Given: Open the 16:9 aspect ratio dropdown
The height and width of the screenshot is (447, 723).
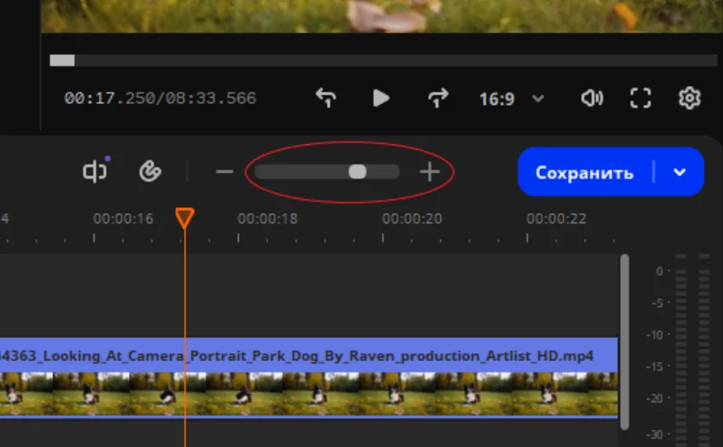Looking at the screenshot, I should click(x=512, y=99).
